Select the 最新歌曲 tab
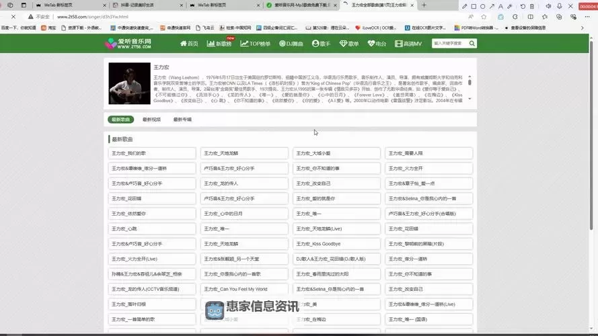The width and height of the screenshot is (598, 336). tap(121, 120)
